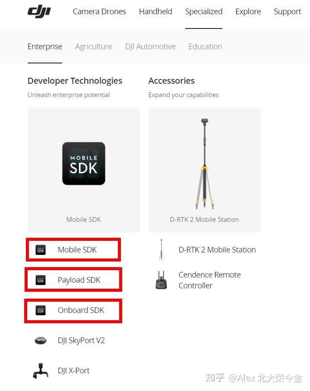Screen dimensions: 310x391
Task: Switch to the Education tab
Action: 205,47
